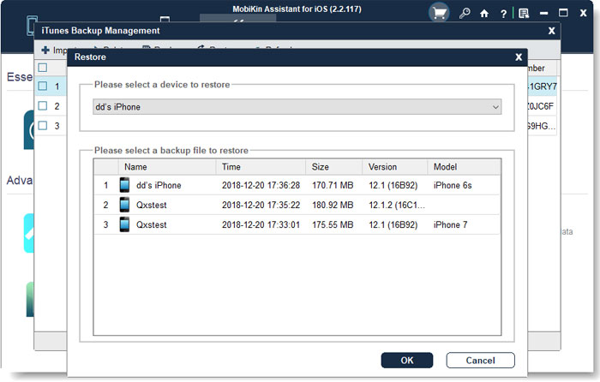Sort backups by Size column header
Viewport: 600px width, 382px height.
[333, 167]
